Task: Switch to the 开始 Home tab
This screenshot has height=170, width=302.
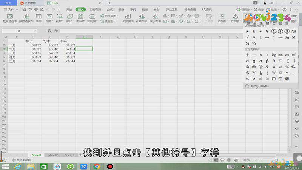Action: (x=69, y=9)
